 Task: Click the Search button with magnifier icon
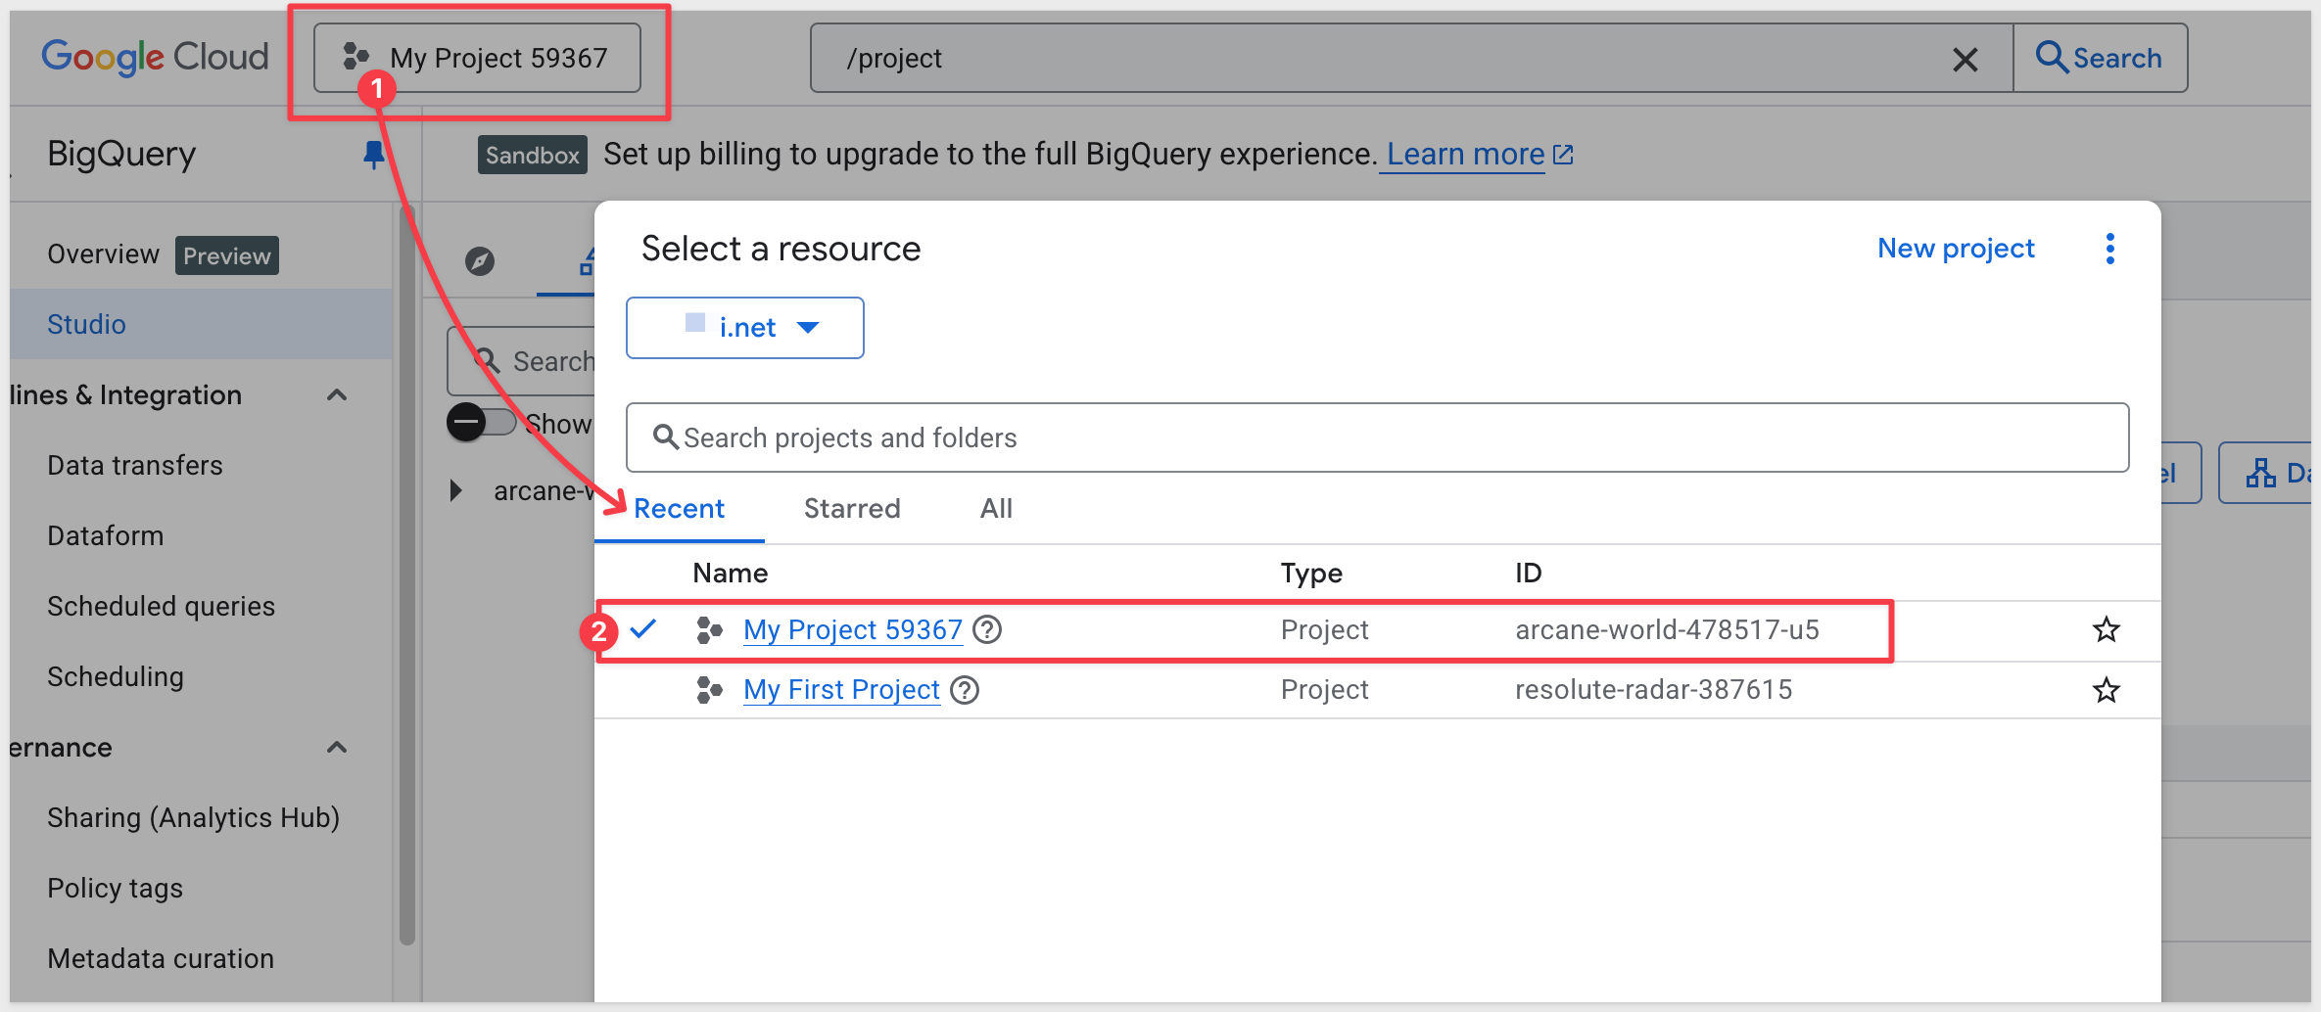(2100, 58)
